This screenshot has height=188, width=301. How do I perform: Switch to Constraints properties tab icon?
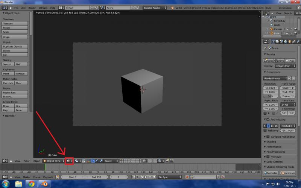coord(294,41)
